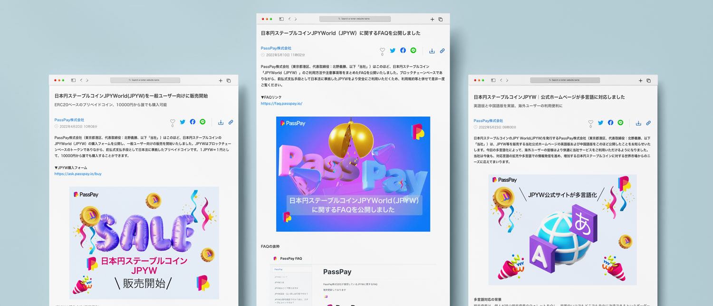Image resolution: width=713 pixels, height=306 pixels.
Task: Open new tab in left browser window
Action: [221, 81]
